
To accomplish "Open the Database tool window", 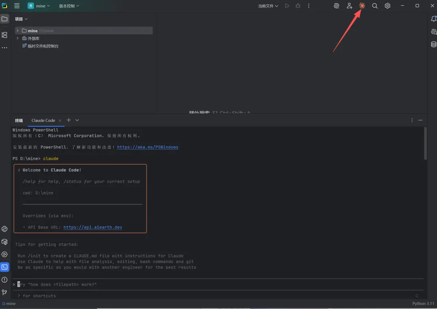I will tap(433, 44).
